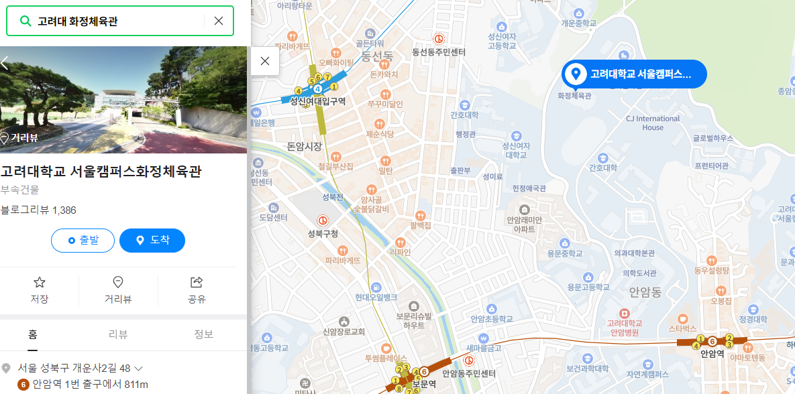Click 성신여자 대학교 school icon
The height and width of the screenshot is (394, 795).
tap(516, 136)
